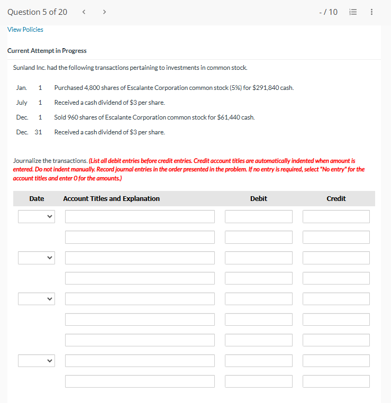Click seventh row account title field

pos(140,340)
